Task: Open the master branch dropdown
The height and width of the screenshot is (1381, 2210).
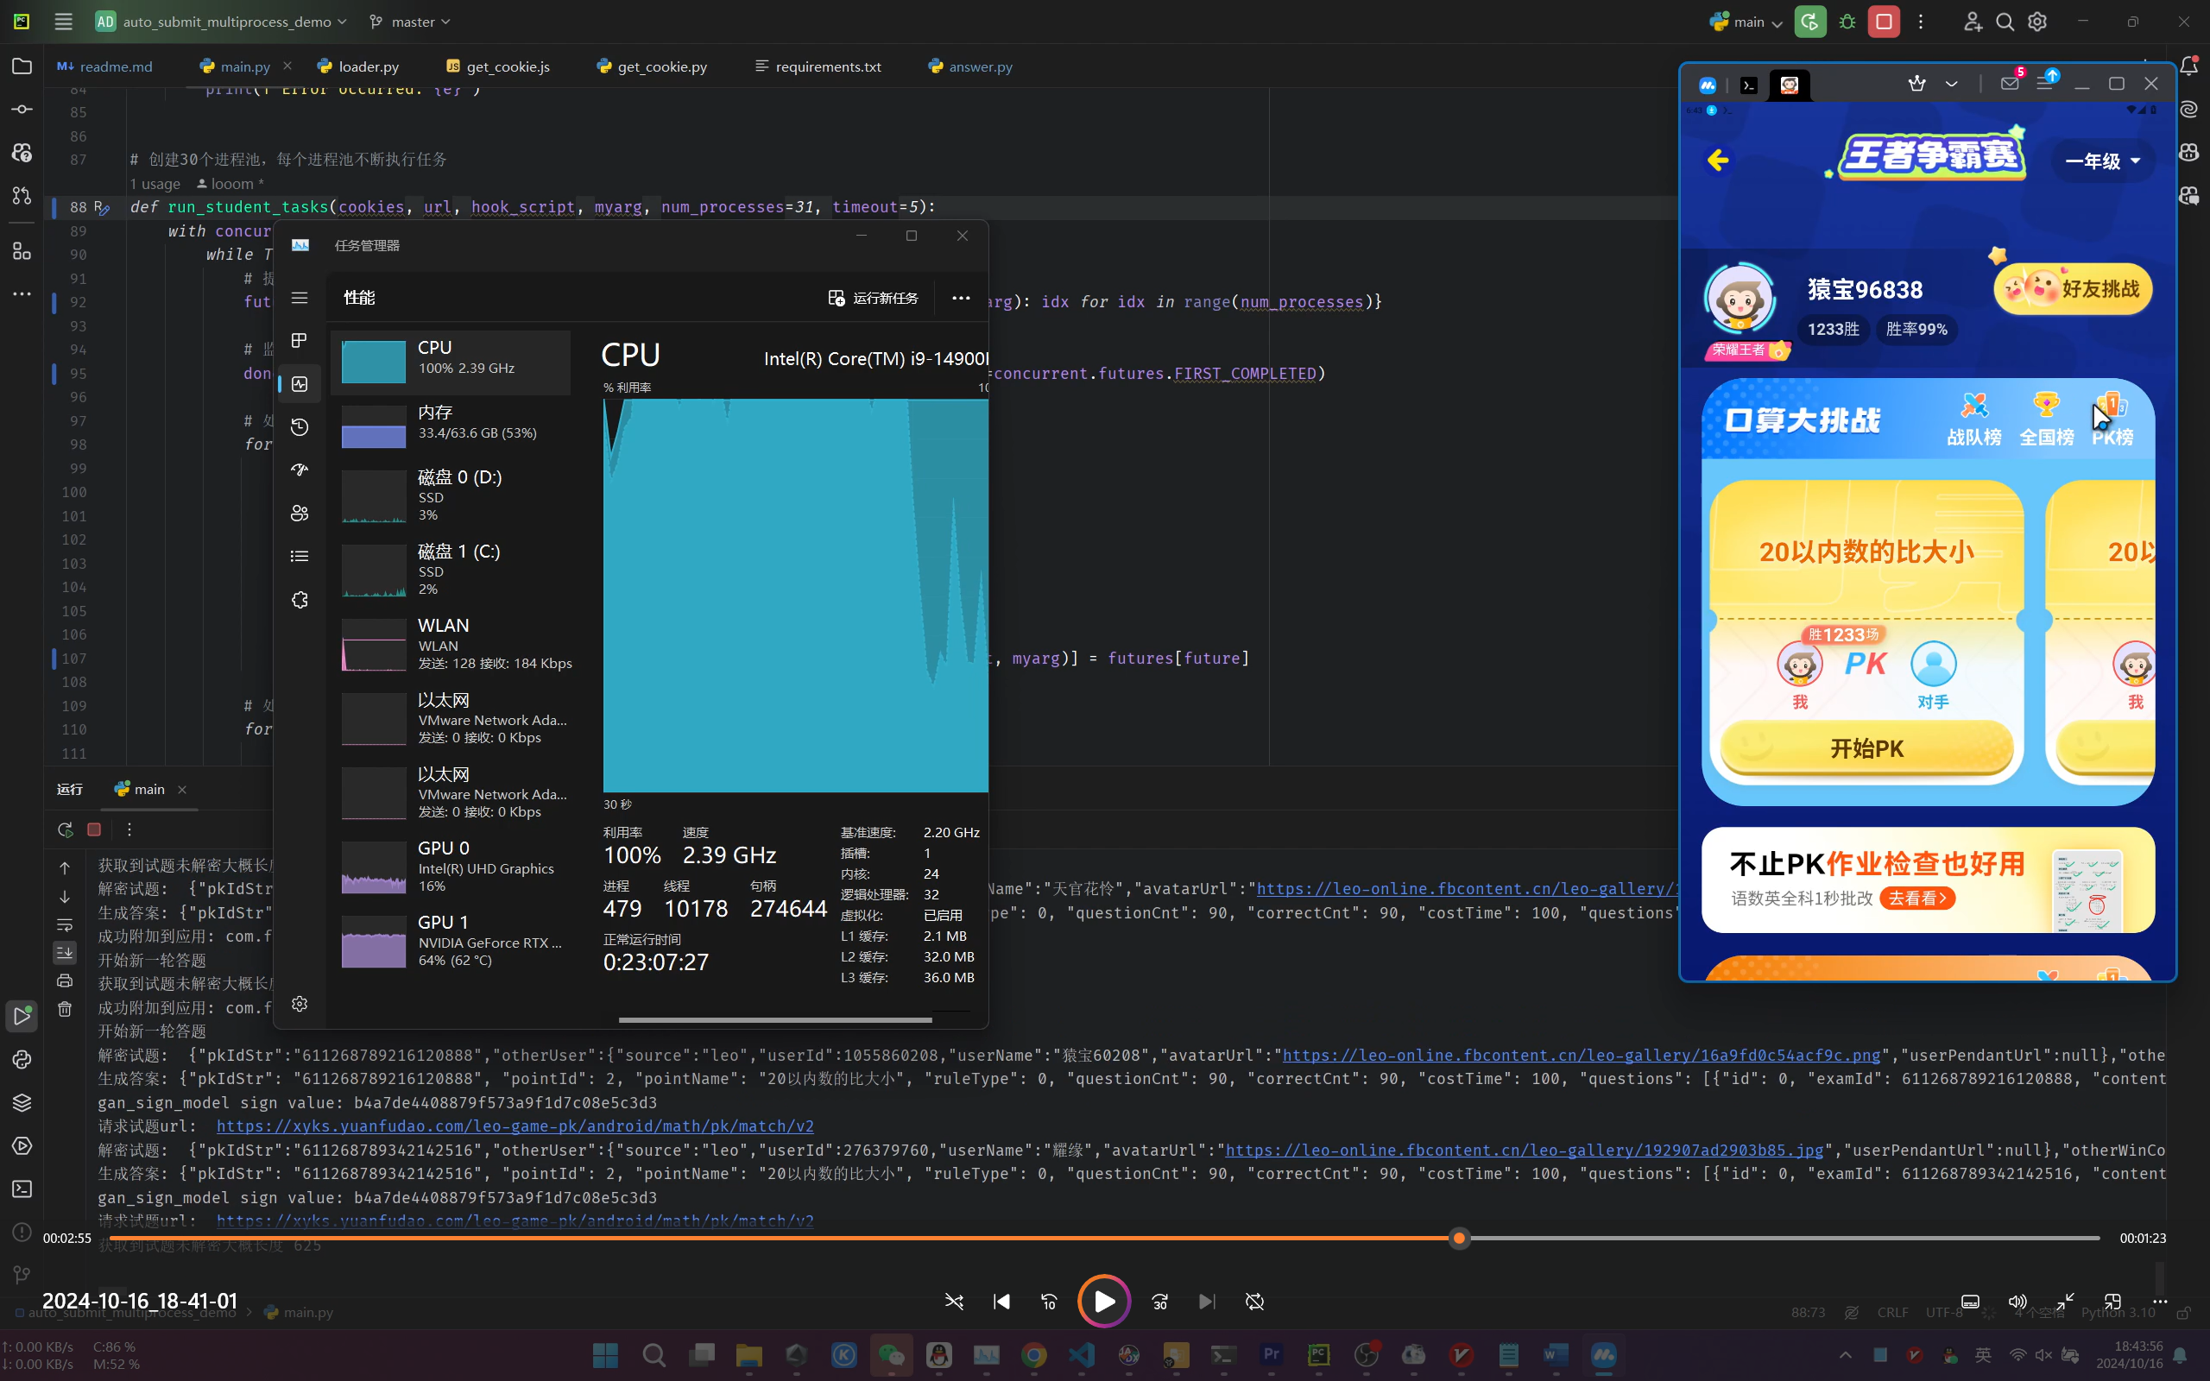Action: tap(410, 22)
